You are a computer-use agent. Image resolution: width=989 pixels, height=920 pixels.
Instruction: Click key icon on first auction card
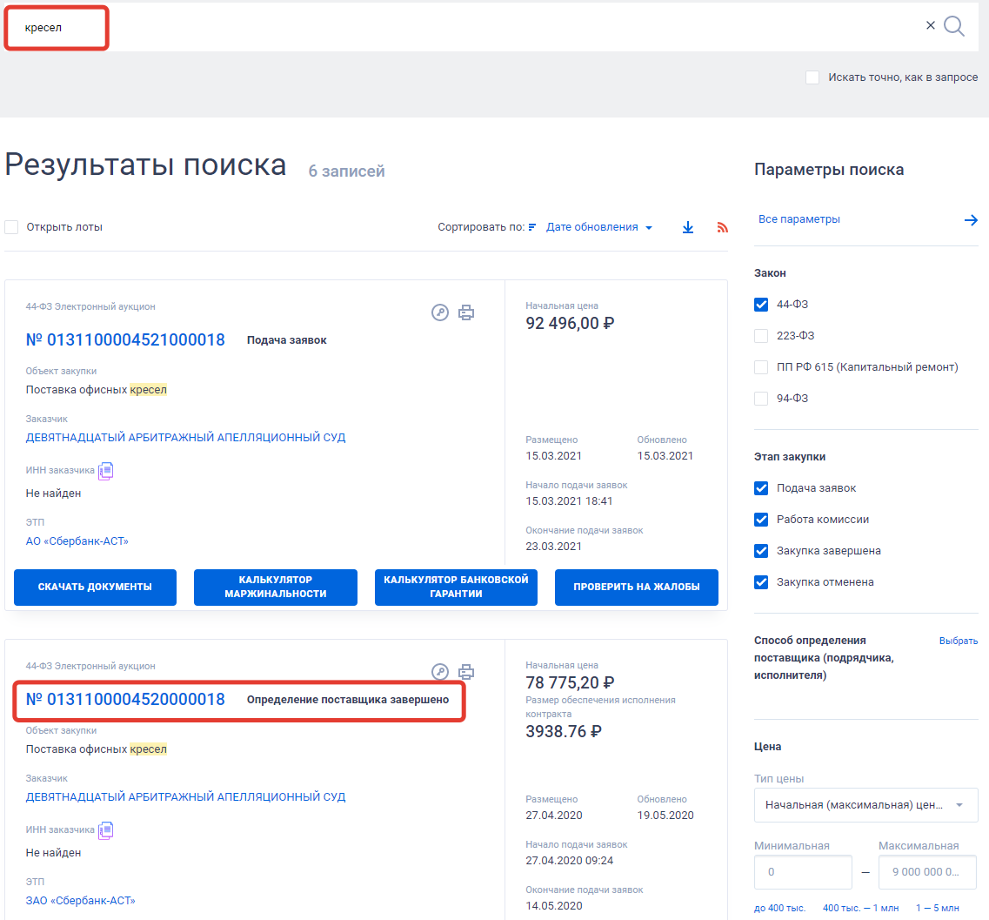point(440,312)
